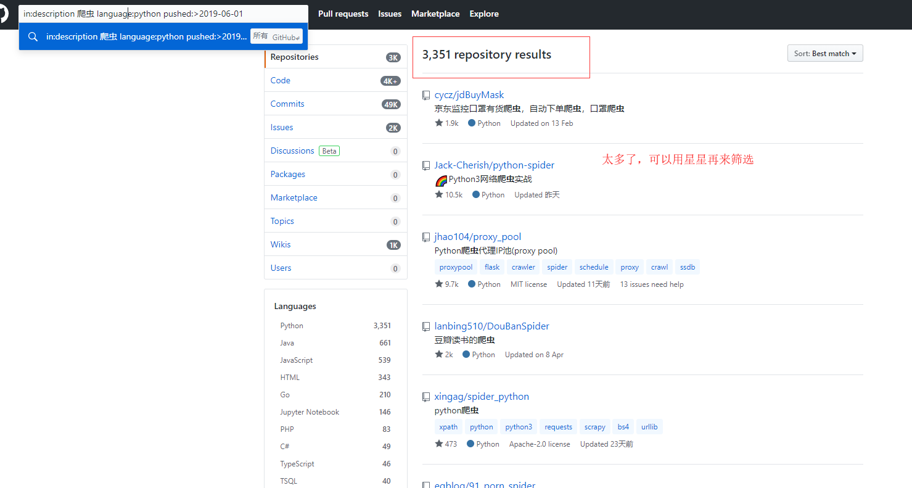Click the rainbow emoji in the python-spider description
Image resolution: width=912 pixels, height=488 pixels.
(x=442, y=180)
